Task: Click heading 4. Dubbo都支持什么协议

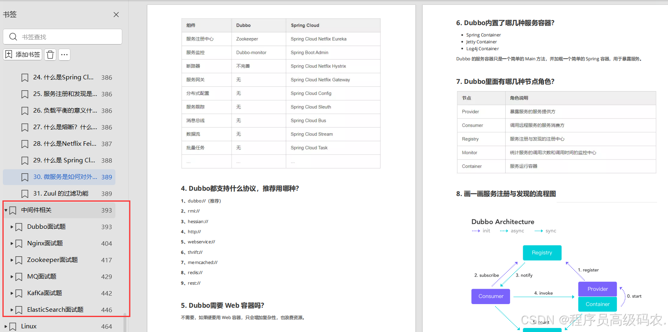Action: pyautogui.click(x=240, y=188)
